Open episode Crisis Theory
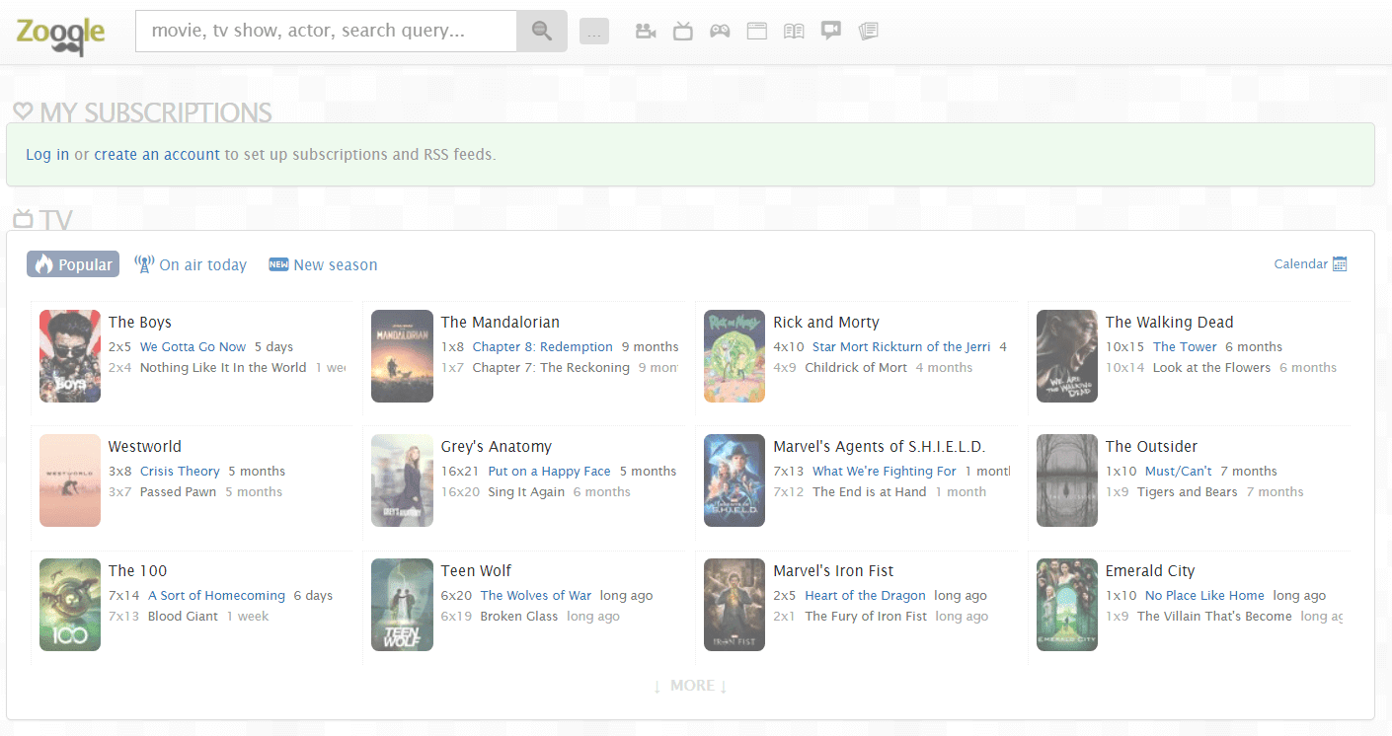 click(180, 471)
